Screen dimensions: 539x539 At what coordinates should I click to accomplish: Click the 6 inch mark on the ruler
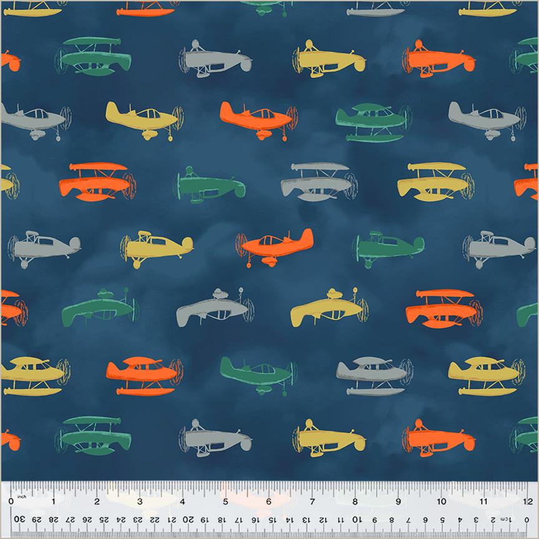(269, 501)
